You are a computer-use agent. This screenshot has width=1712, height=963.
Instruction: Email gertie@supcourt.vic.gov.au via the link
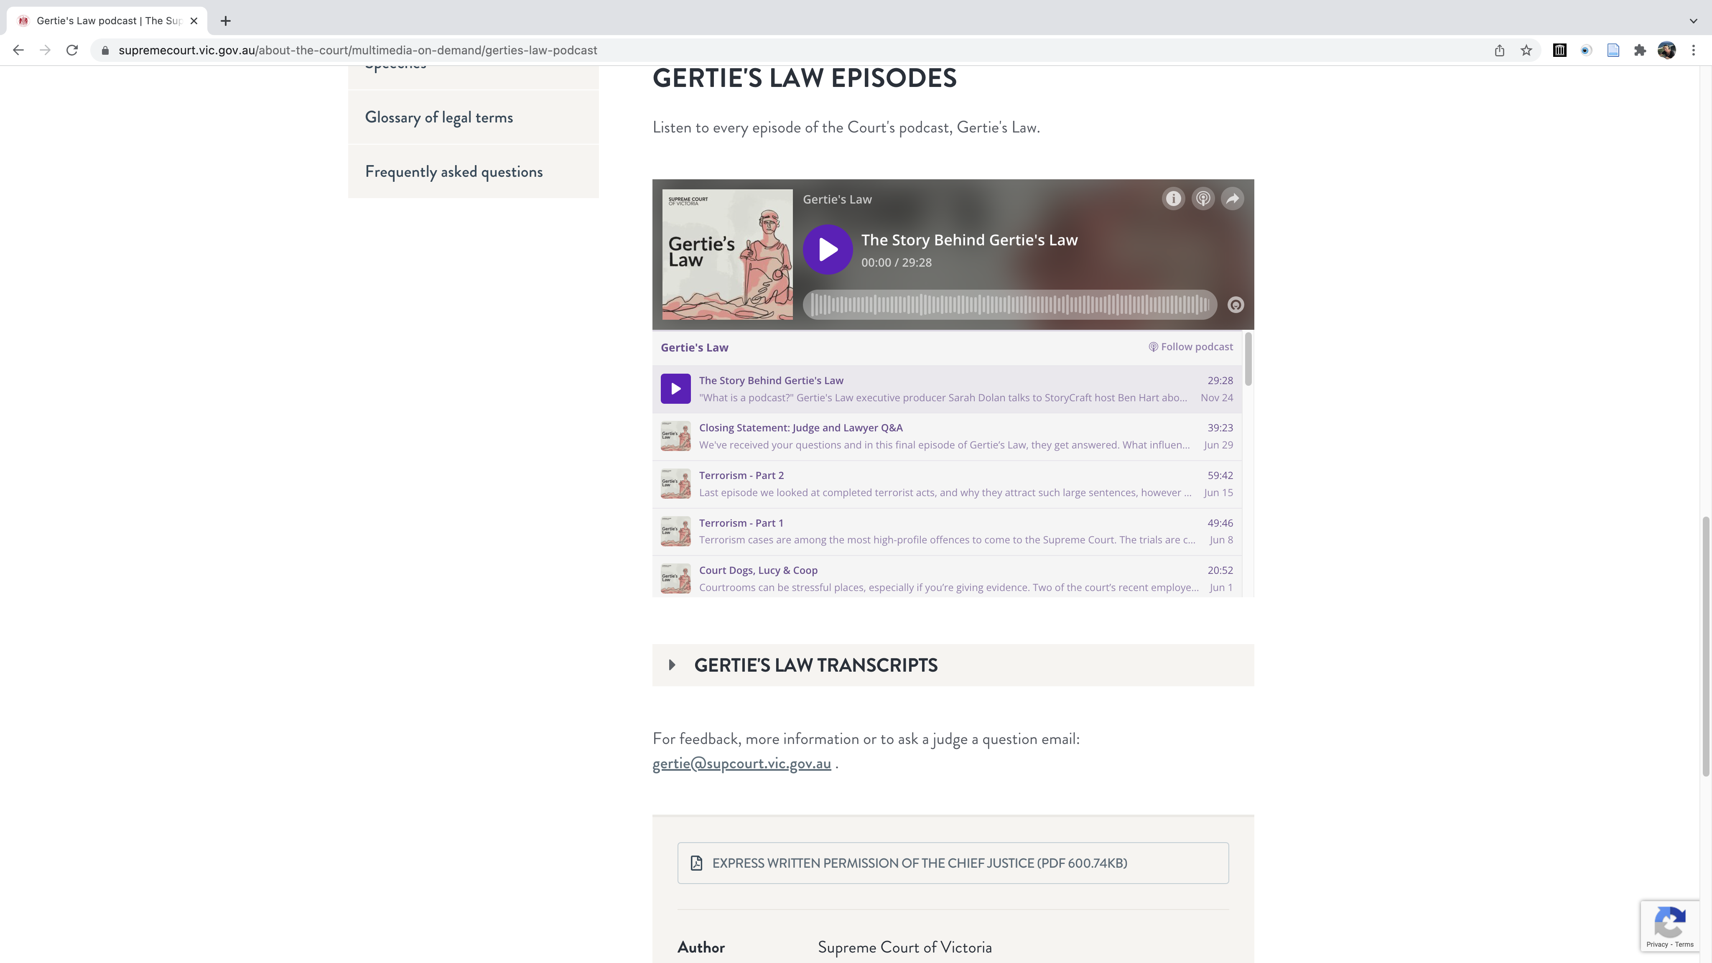741,763
